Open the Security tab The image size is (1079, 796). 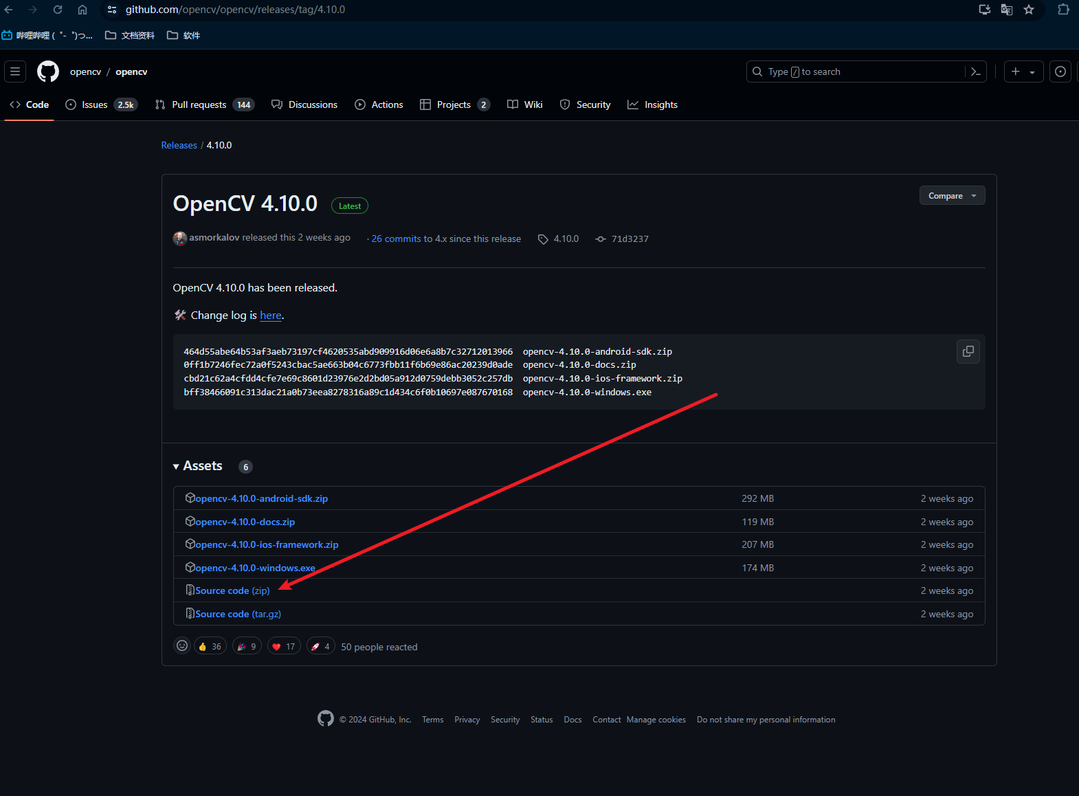tap(586, 104)
